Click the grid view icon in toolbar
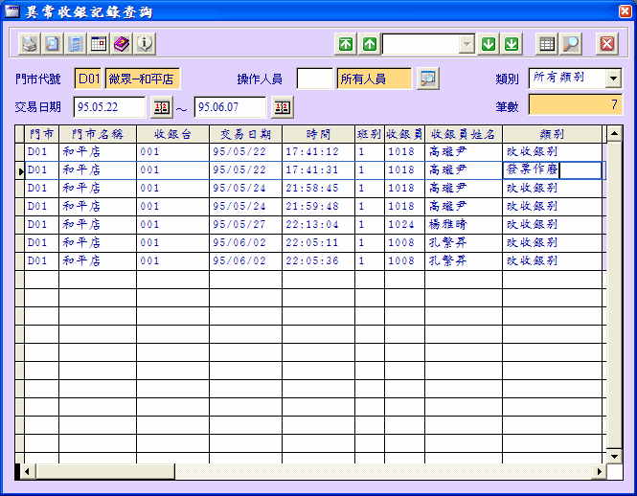The image size is (637, 496). click(x=546, y=43)
